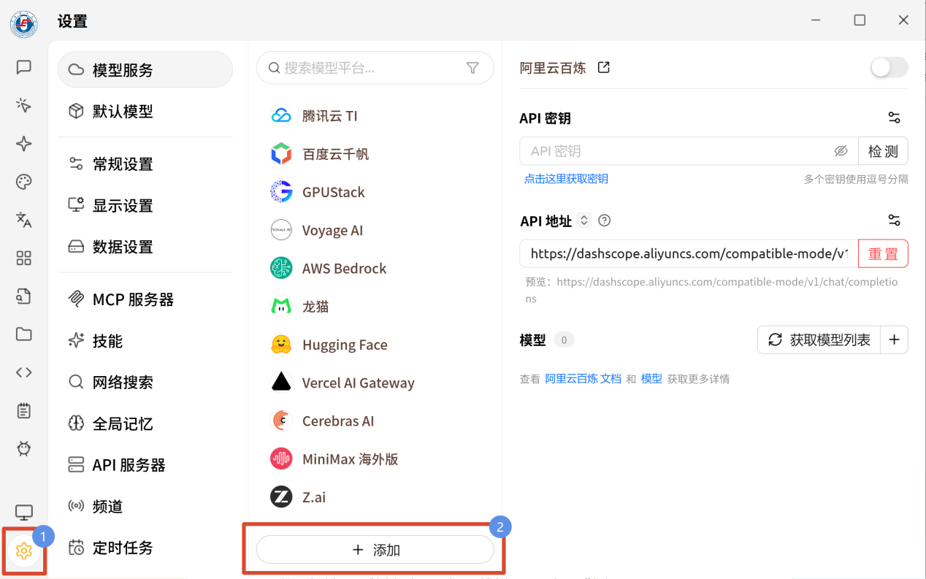The width and height of the screenshot is (926, 579).
Task: Click the bug-shaped icon in left sidebar
Action: (x=24, y=448)
